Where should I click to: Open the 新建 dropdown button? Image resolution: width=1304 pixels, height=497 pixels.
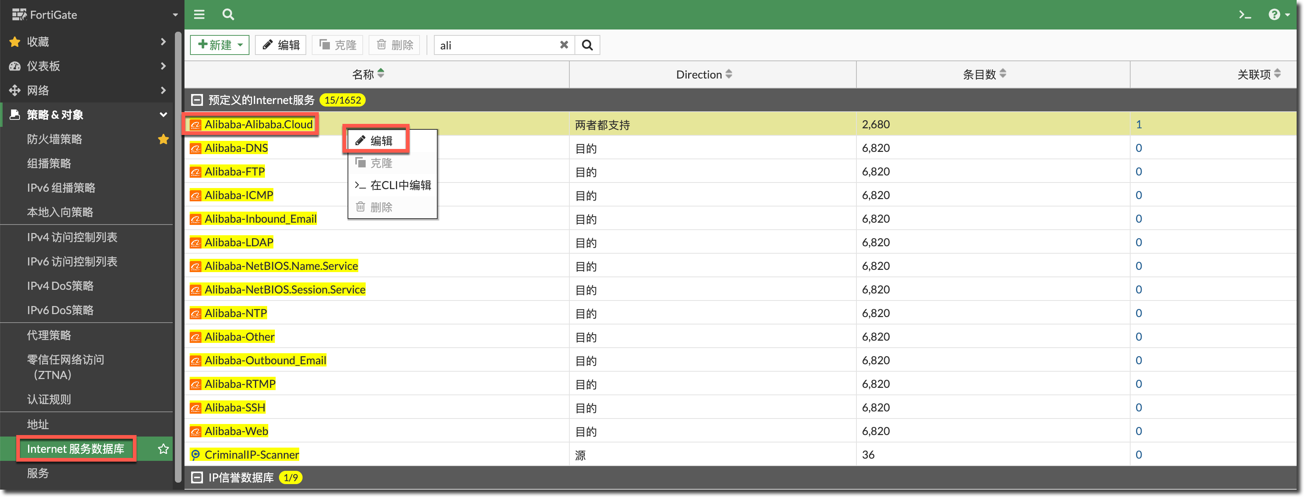(220, 45)
